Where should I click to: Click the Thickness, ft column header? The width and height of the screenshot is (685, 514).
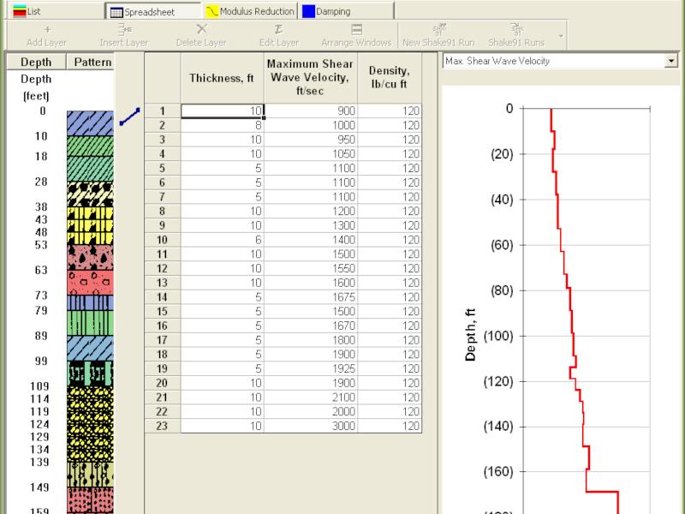(x=222, y=78)
